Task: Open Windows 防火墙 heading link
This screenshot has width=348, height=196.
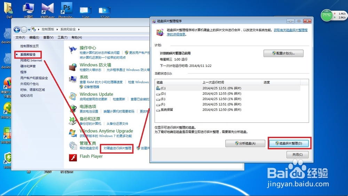Action: pyautogui.click(x=95, y=65)
